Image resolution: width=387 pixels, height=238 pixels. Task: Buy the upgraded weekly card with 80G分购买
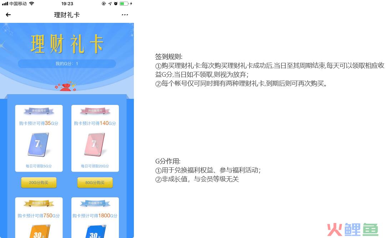95,182
